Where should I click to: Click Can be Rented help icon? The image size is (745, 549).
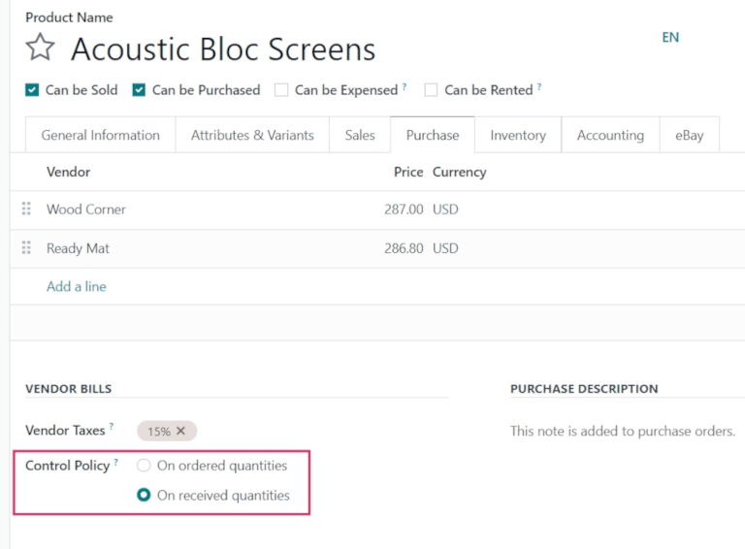[x=539, y=87]
